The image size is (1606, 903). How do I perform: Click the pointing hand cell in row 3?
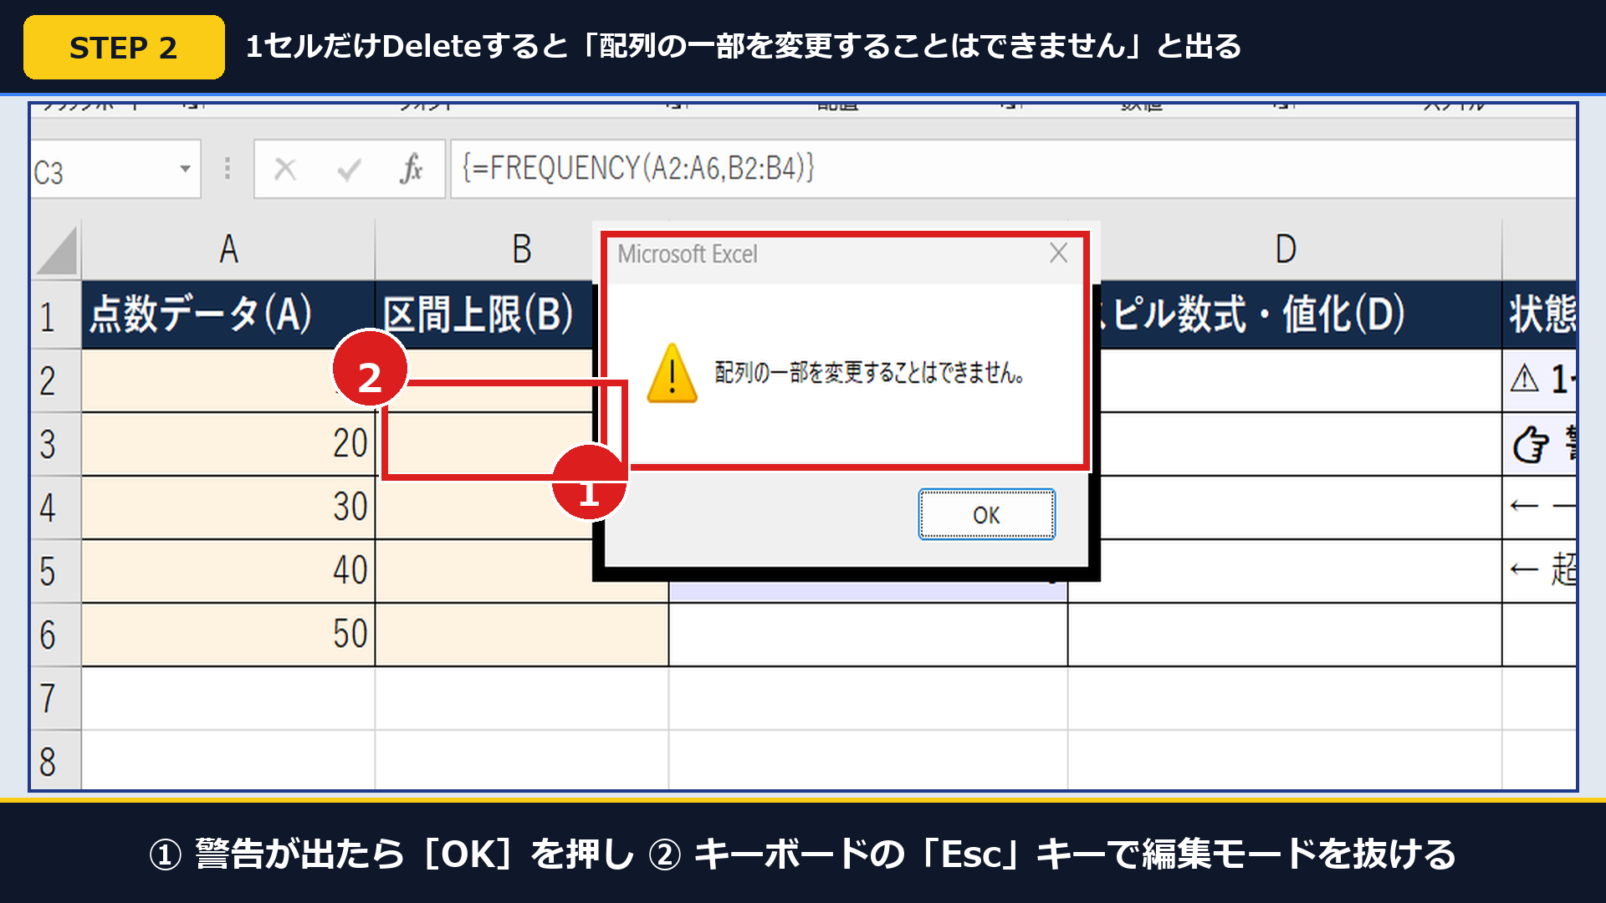[1539, 444]
